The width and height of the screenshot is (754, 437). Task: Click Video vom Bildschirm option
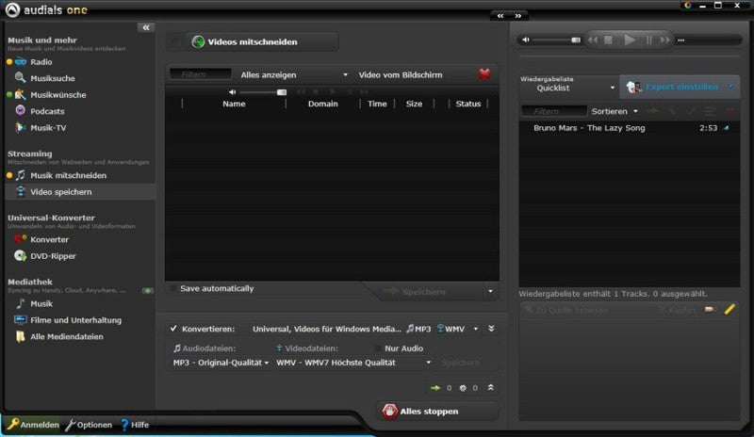[400, 75]
